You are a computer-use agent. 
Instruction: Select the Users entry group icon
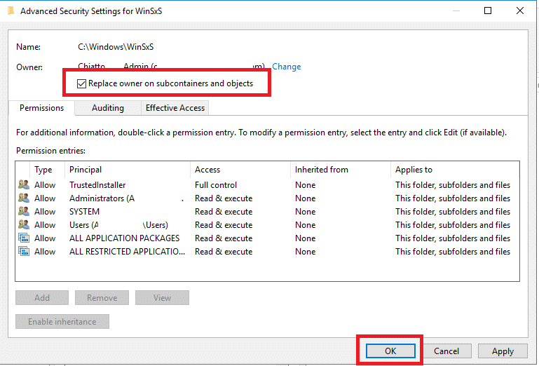(24, 224)
